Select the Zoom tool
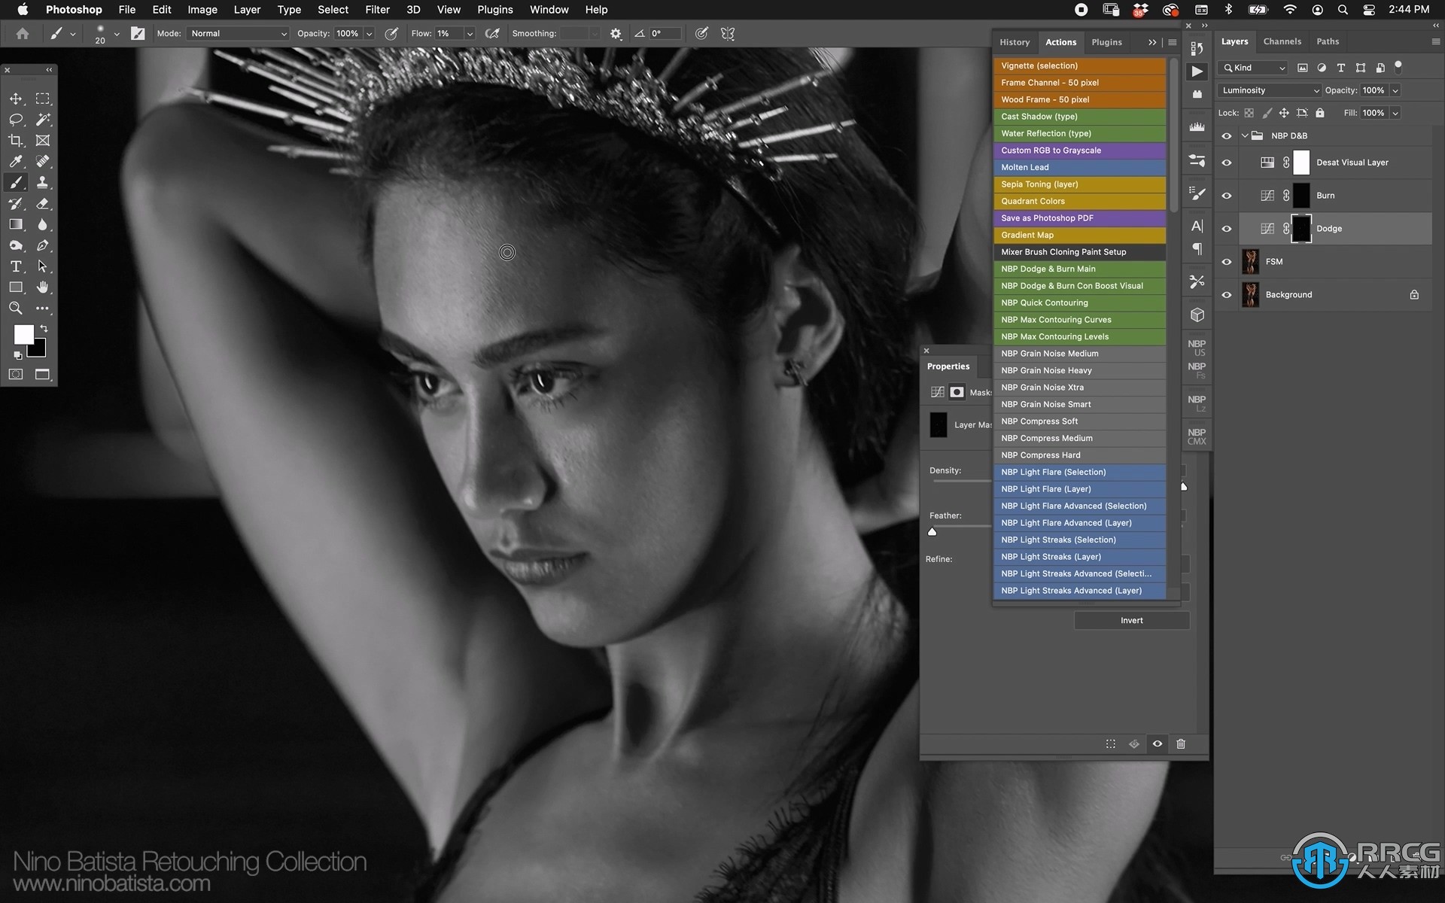1445x903 pixels. [x=15, y=309]
